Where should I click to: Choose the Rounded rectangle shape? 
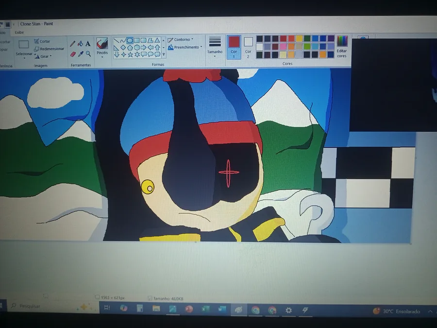(x=144, y=40)
